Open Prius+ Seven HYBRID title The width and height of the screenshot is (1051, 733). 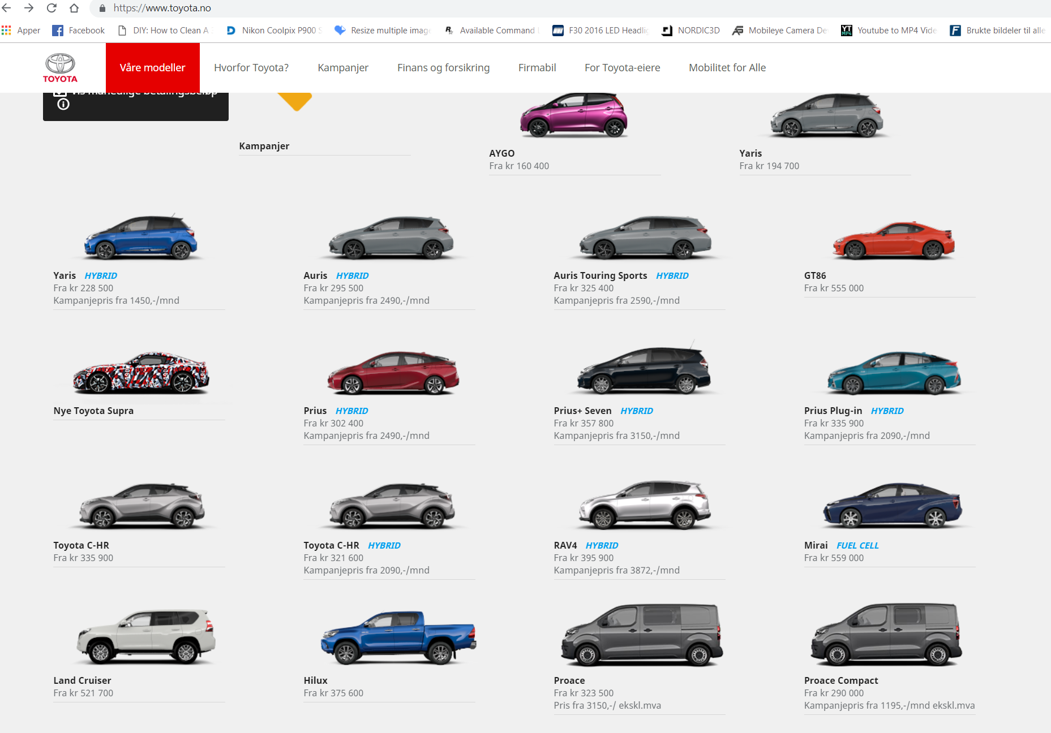coord(603,411)
